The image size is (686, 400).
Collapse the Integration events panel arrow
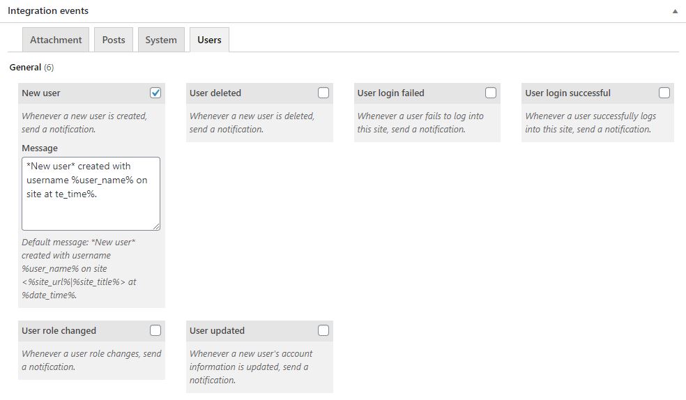(x=675, y=11)
